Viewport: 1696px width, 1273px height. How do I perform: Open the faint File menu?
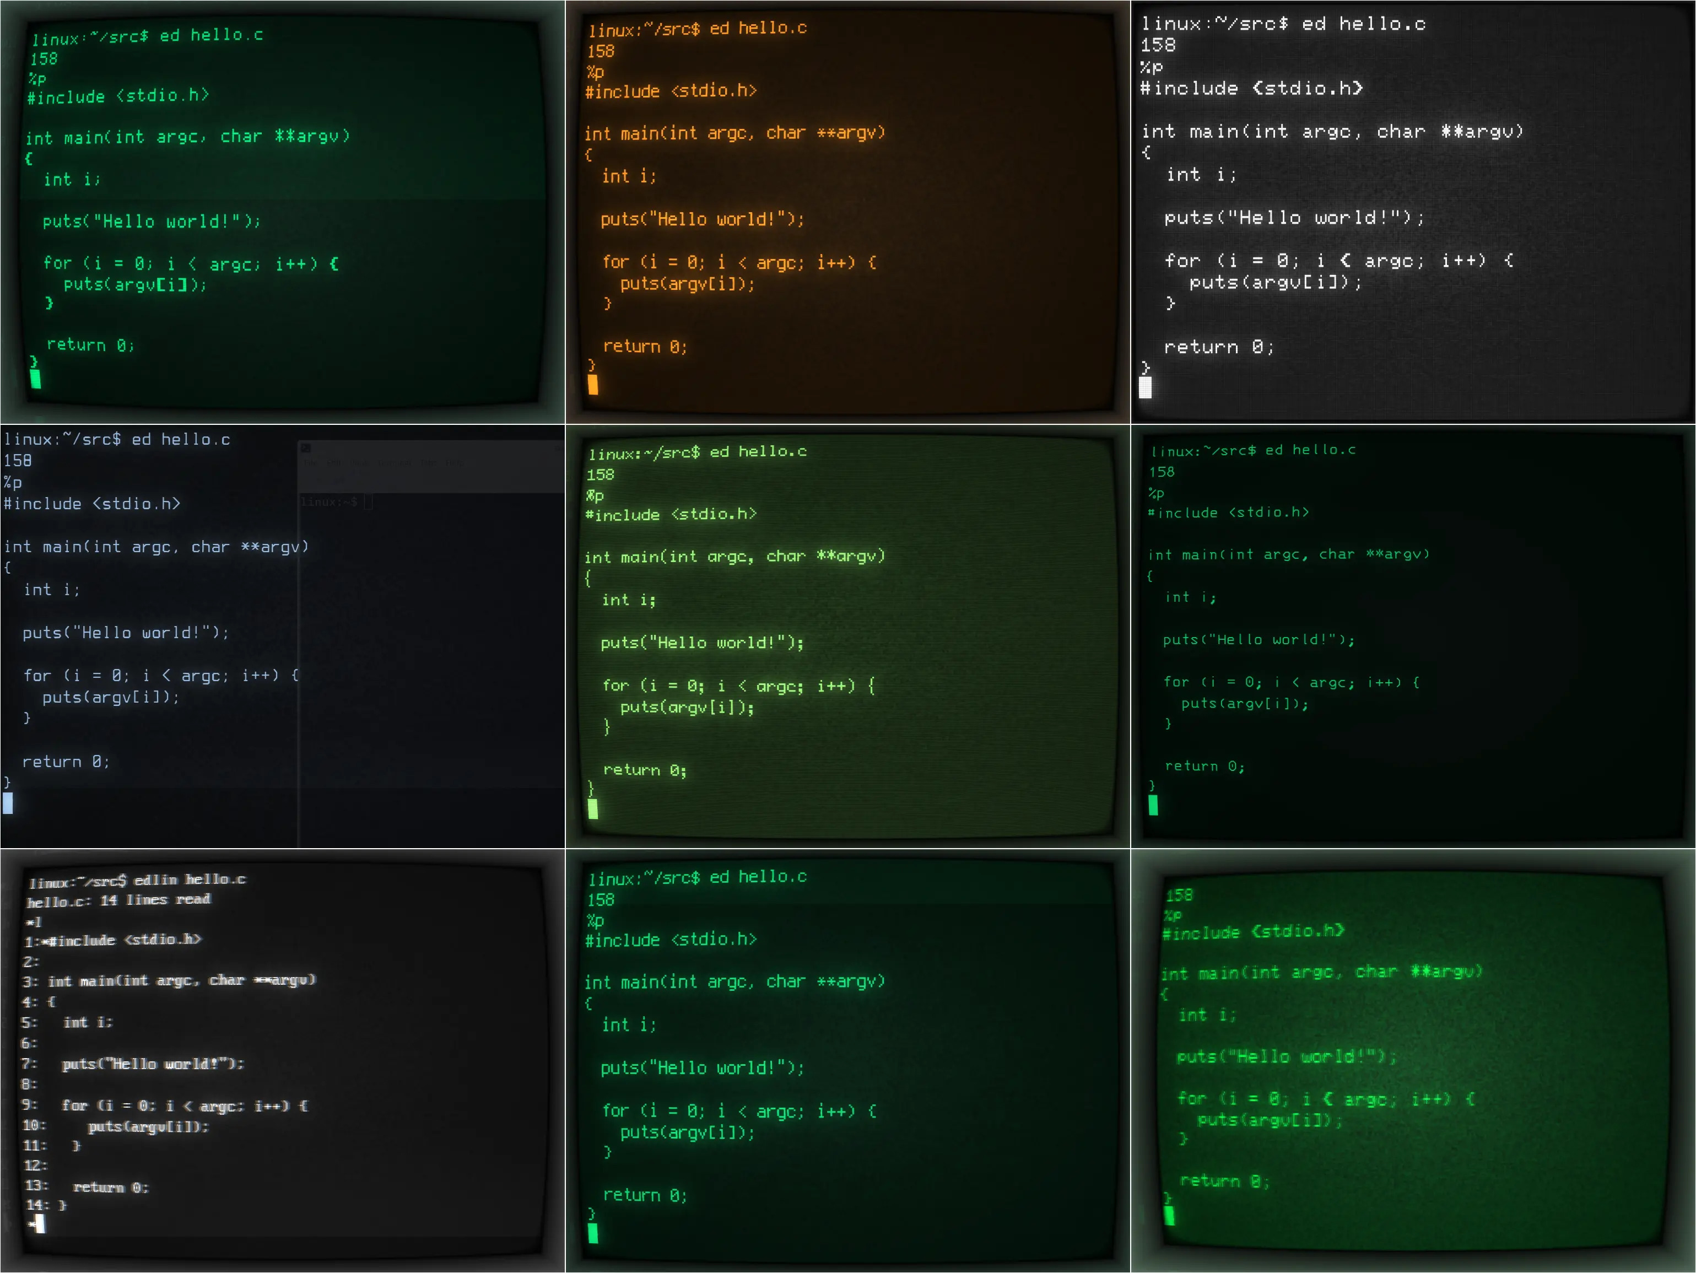(311, 463)
